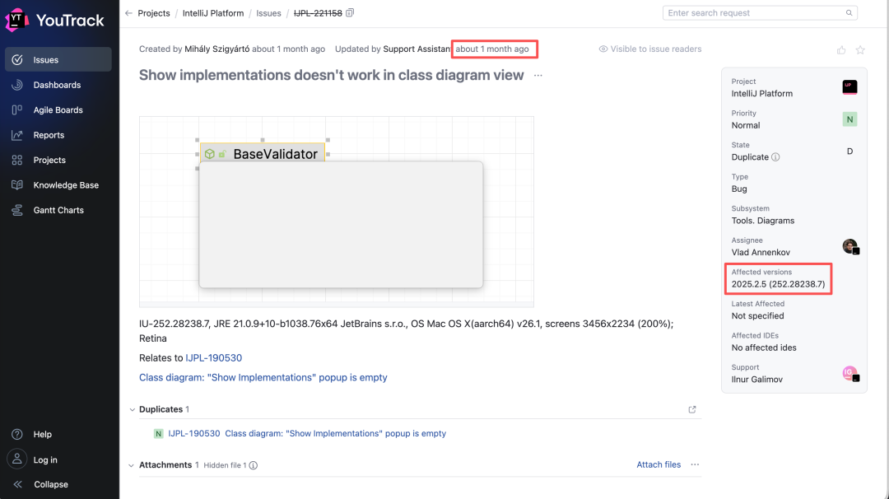
Task: Open the Class diagram popup is empty link
Action: 263,378
